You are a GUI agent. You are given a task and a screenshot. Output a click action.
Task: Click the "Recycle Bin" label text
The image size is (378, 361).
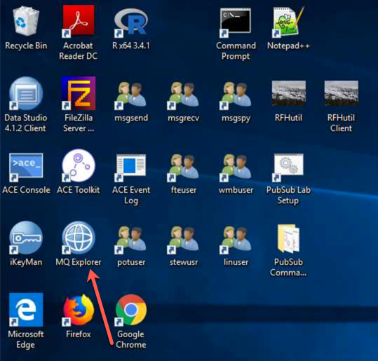click(x=26, y=46)
